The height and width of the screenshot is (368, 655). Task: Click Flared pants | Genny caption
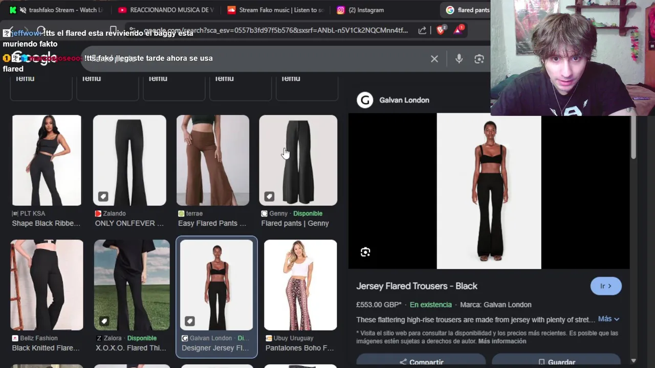(x=295, y=223)
